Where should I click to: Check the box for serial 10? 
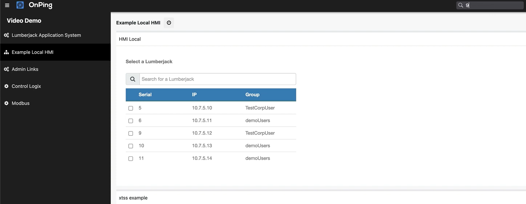(x=131, y=146)
